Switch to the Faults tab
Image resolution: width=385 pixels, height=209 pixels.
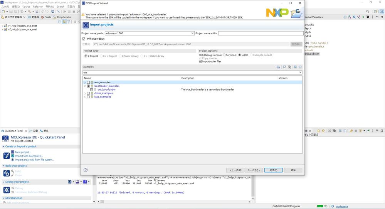[46, 17]
